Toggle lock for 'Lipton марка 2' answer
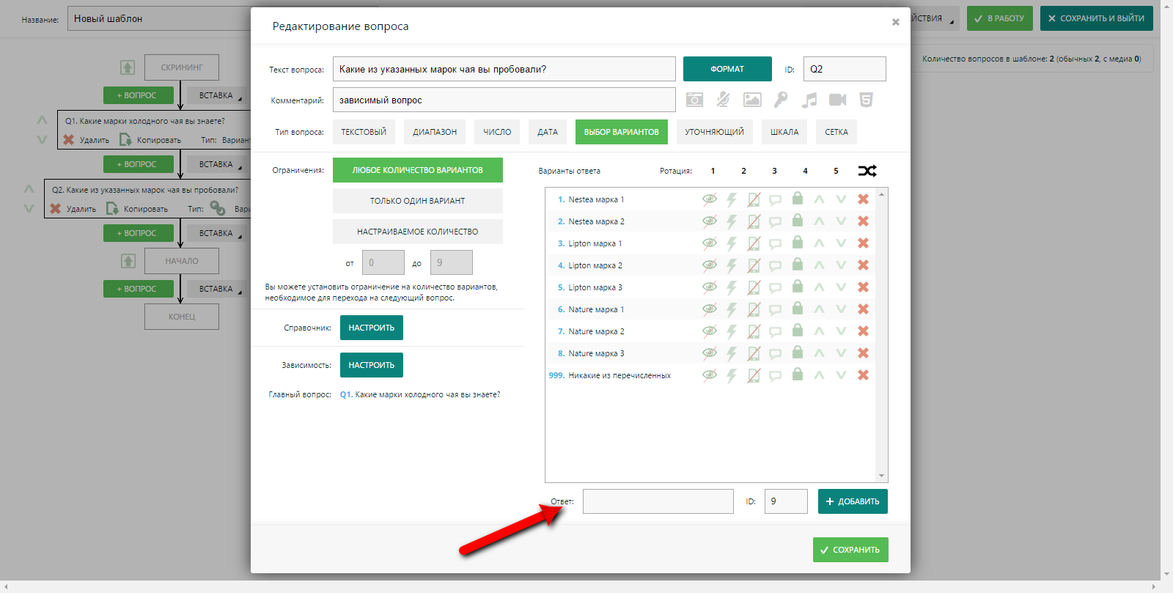The image size is (1173, 593). coord(798,265)
